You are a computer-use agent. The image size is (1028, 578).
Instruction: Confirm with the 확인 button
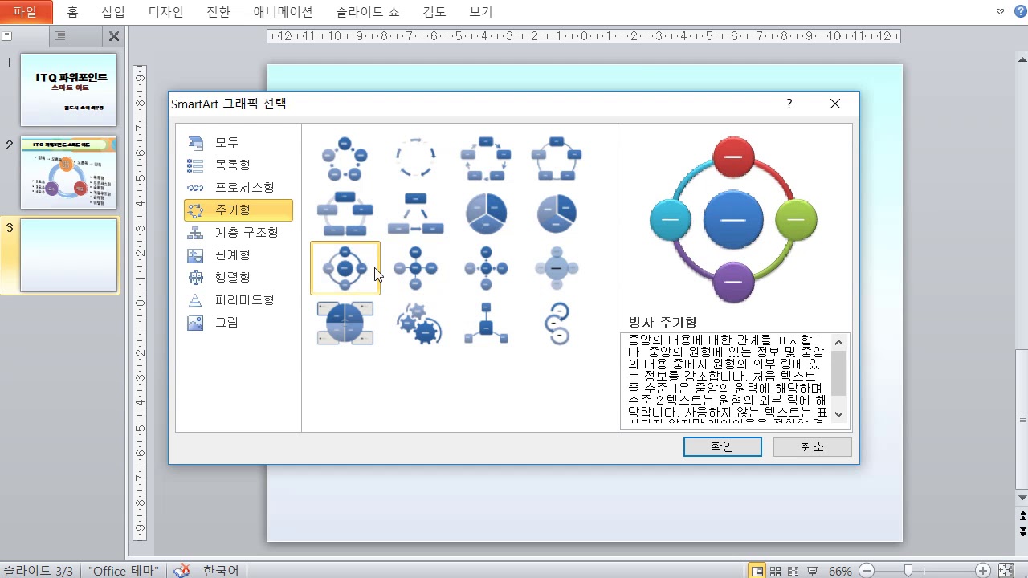coord(722,447)
